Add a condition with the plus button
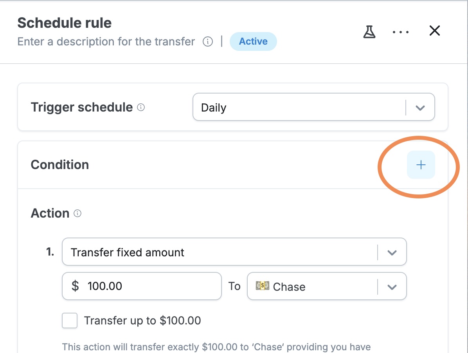The image size is (468, 353). [x=421, y=165]
